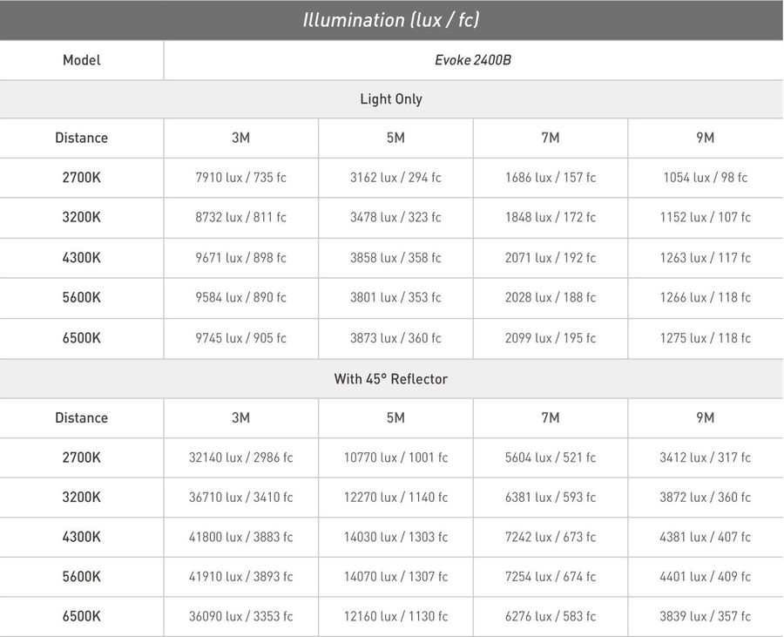Click the 3162 lux / 294 fc value

pyautogui.click(x=395, y=178)
